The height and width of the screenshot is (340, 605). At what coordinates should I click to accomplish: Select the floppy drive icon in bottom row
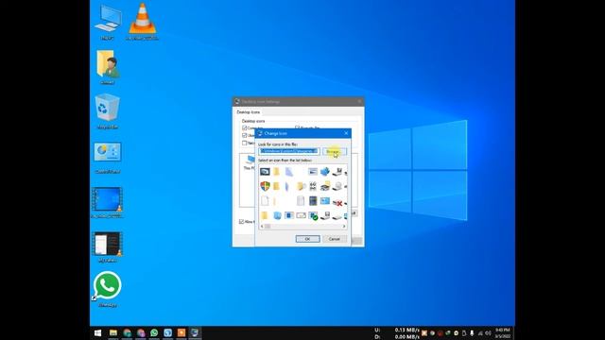click(325, 215)
